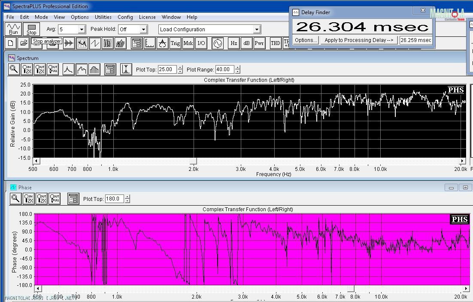Image resolution: width=473 pixels, height=302 pixels.
Task: Stop the analyzer with the Stop button
Action: pyautogui.click(x=31, y=29)
